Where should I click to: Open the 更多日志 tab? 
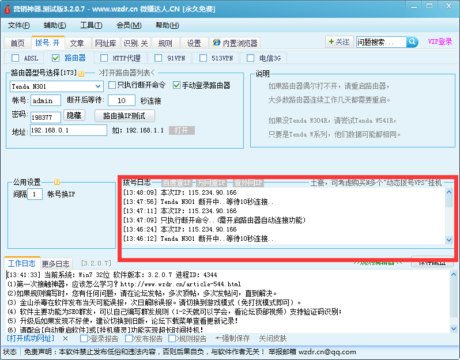tap(56, 264)
